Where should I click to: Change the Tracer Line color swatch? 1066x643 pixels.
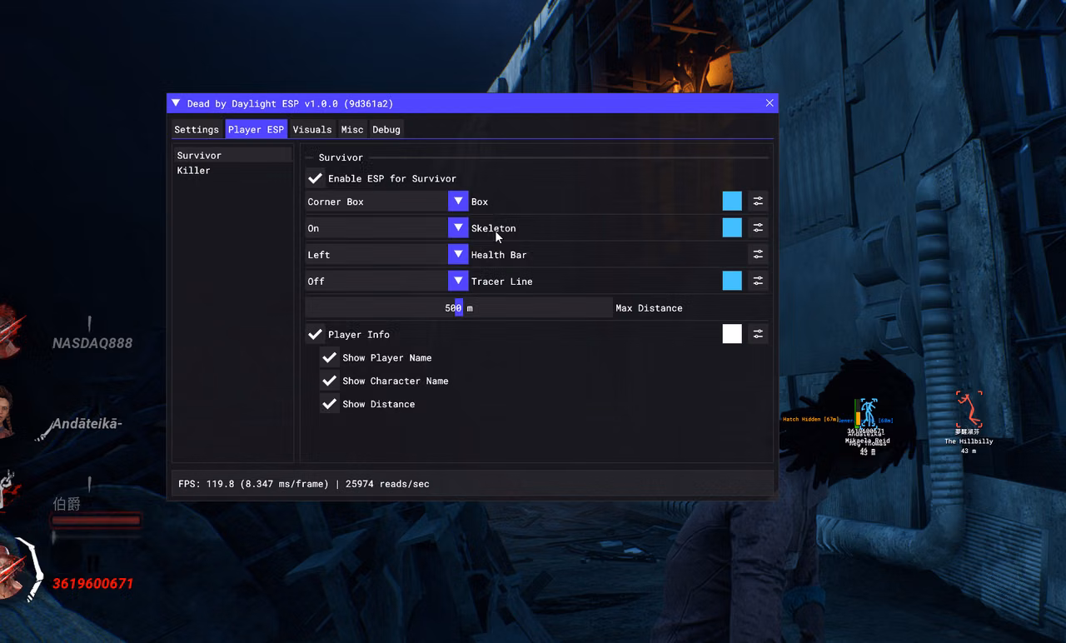pos(732,282)
